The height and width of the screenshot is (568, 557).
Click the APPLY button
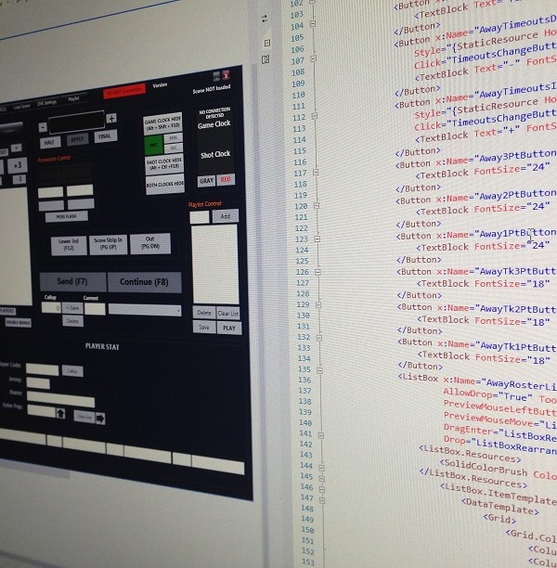[x=77, y=139]
